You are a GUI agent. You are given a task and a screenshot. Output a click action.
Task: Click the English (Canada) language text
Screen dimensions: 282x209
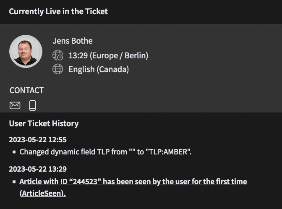[99, 69]
